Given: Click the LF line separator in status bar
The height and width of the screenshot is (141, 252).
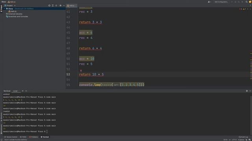Looking at the screenshot, I should (230, 139).
